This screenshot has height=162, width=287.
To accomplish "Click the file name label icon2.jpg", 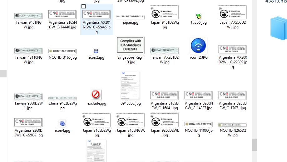I will click(x=96, y=57).
